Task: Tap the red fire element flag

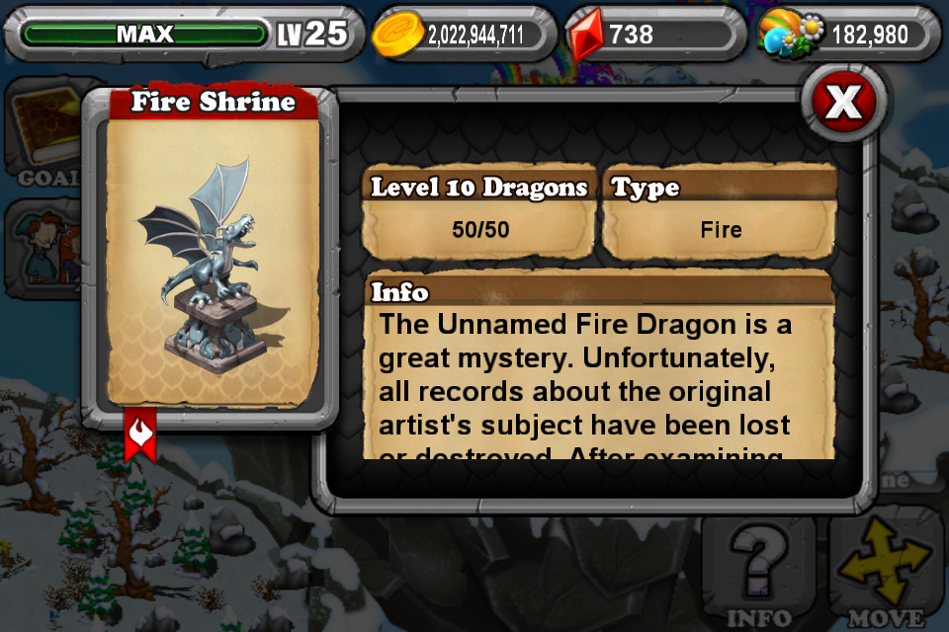Action: [140, 434]
